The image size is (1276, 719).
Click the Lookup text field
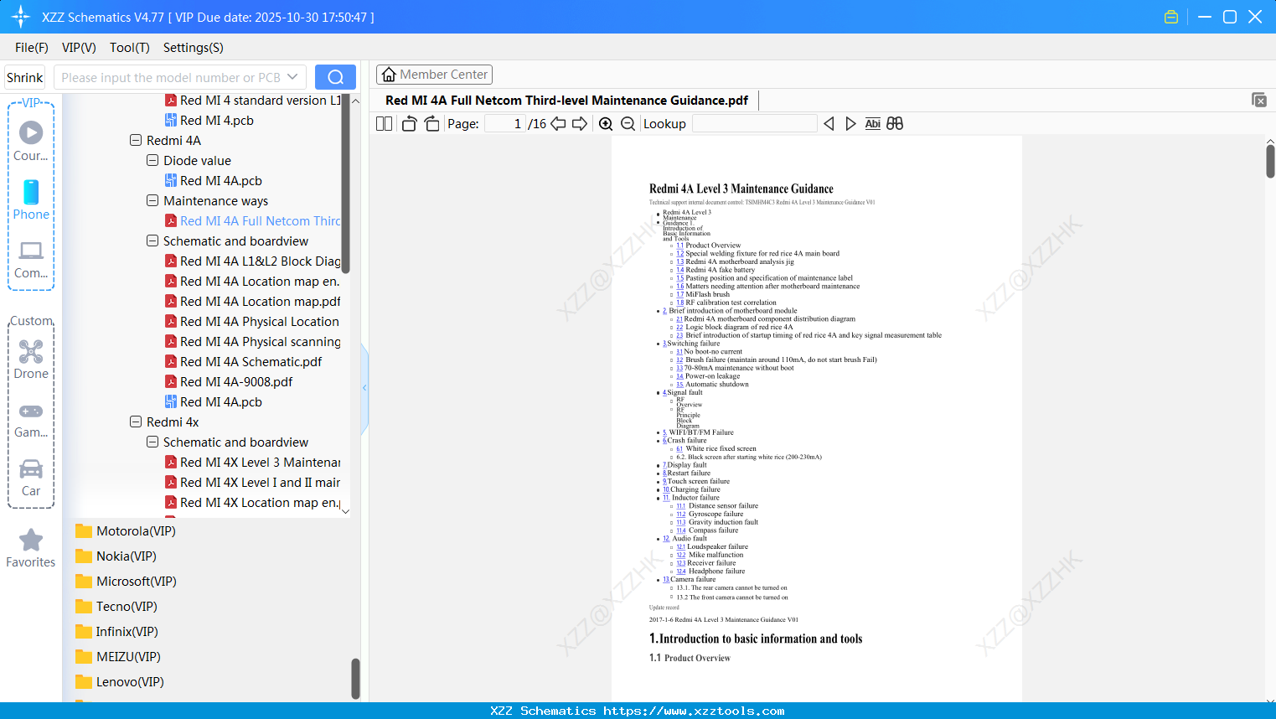click(x=754, y=124)
